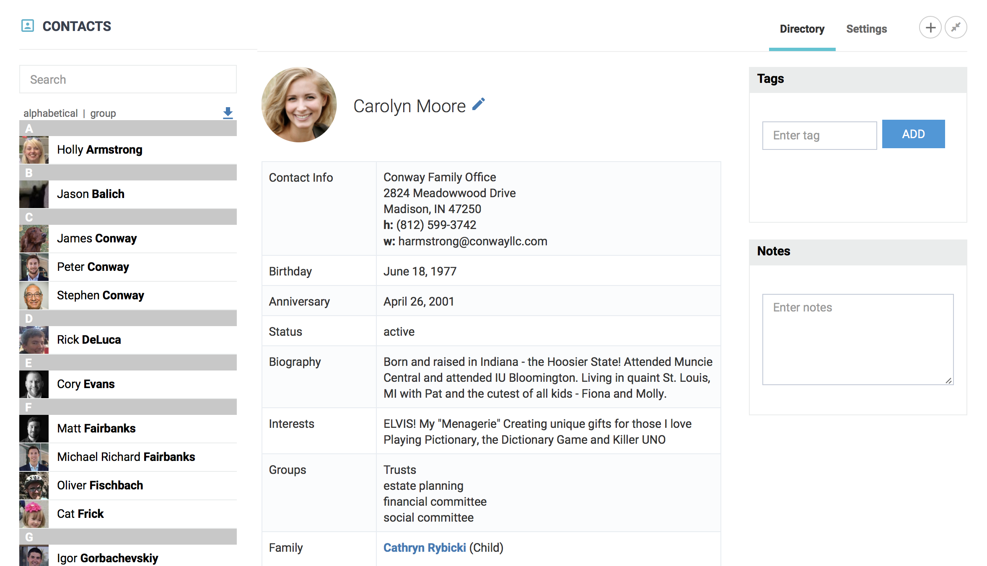Image resolution: width=987 pixels, height=566 pixels.
Task: Switch contact list to group sorting
Action: (103, 113)
